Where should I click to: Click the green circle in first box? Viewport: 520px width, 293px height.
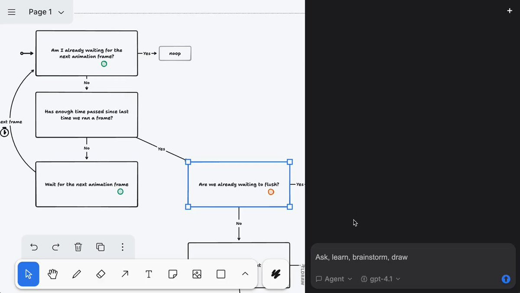(x=104, y=64)
